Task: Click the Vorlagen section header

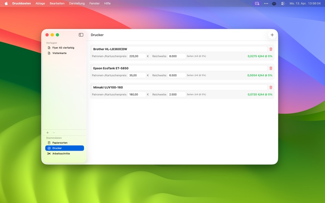Action: tap(52, 43)
